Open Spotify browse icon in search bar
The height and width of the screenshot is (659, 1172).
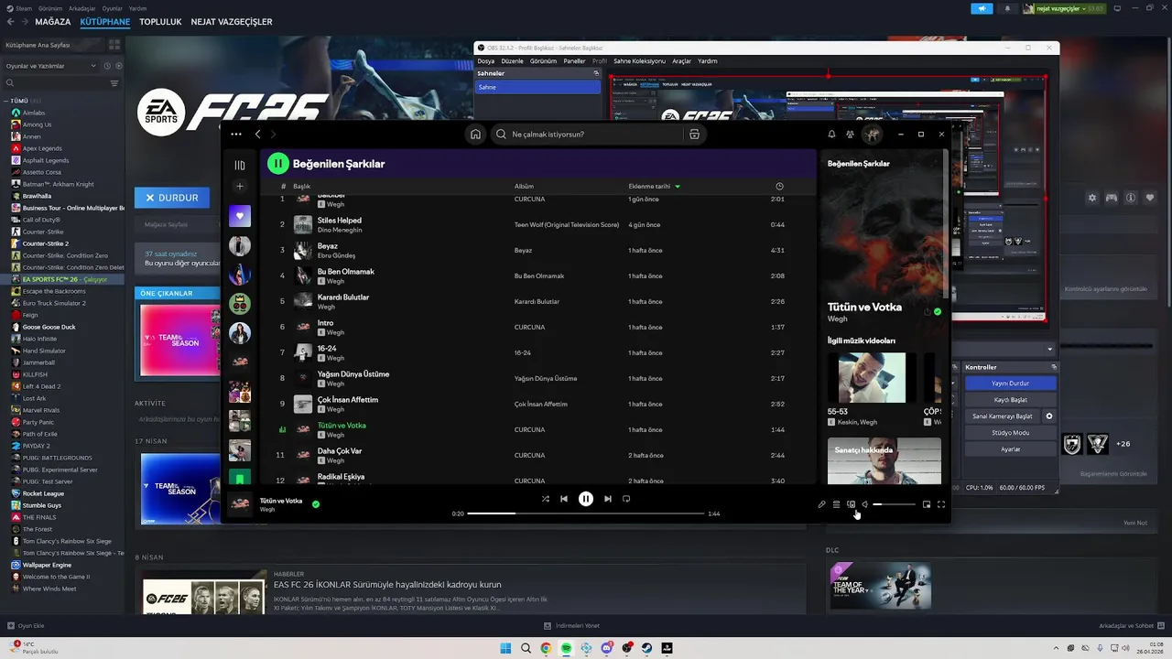pyautogui.click(x=694, y=134)
